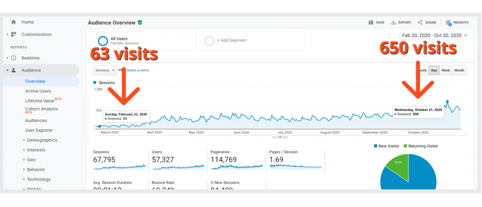Click the All Users segment label
The image size is (482, 207).
pyautogui.click(x=119, y=39)
